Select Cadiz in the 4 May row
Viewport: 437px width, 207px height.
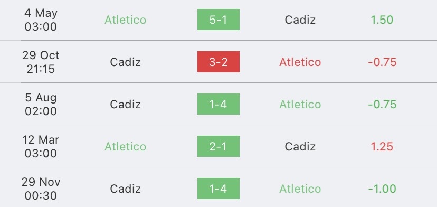coord(300,20)
